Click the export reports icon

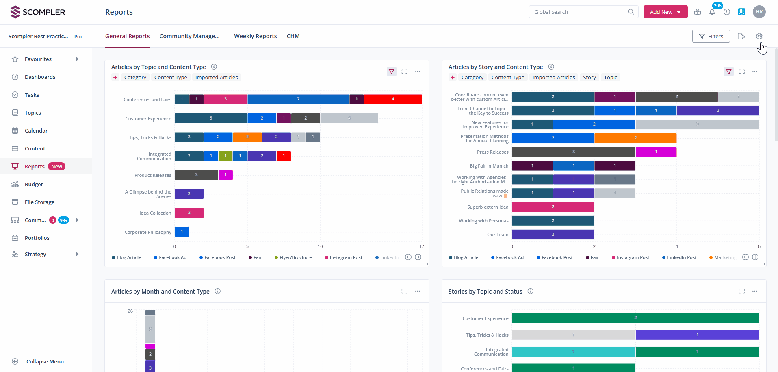click(741, 36)
